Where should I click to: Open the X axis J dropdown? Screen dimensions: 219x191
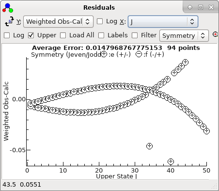(163, 21)
